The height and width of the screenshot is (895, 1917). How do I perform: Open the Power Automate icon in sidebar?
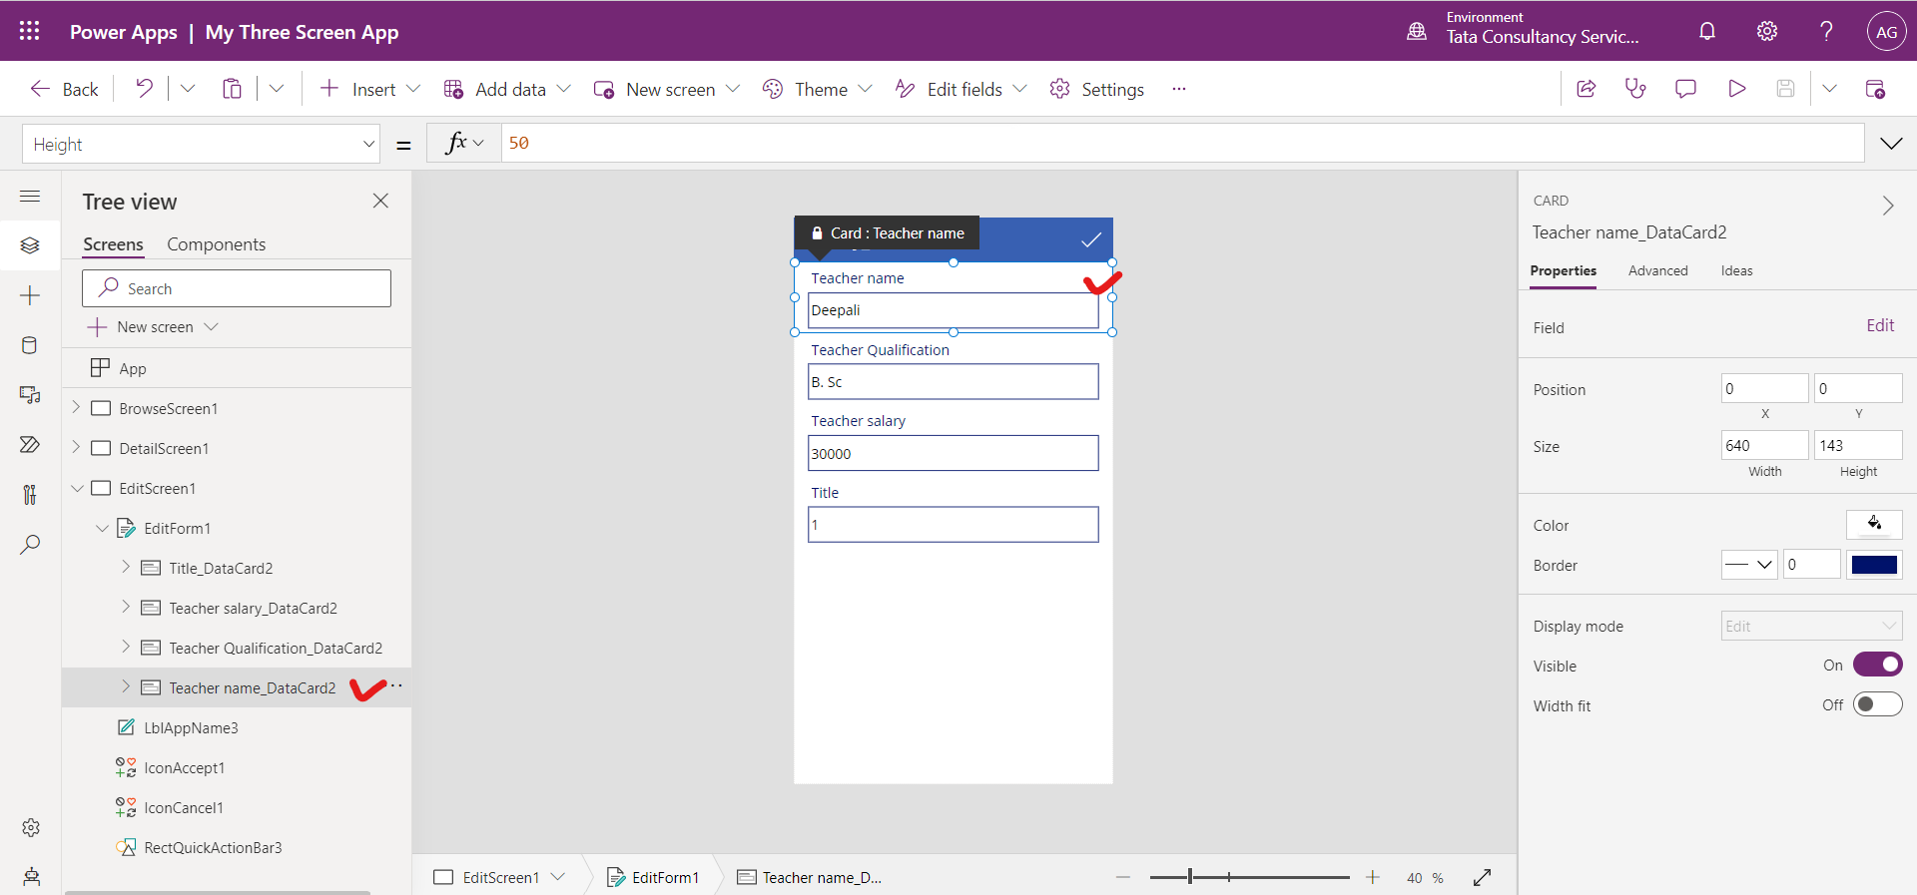pyautogui.click(x=30, y=444)
